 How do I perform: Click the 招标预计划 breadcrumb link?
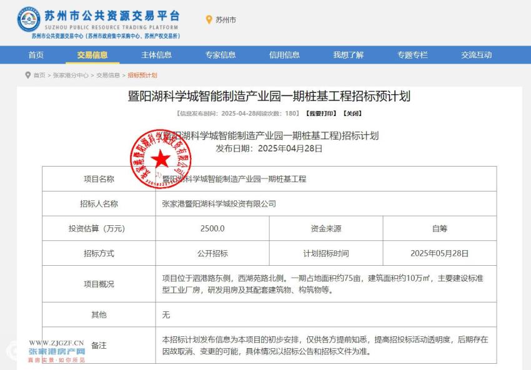[x=142, y=75]
